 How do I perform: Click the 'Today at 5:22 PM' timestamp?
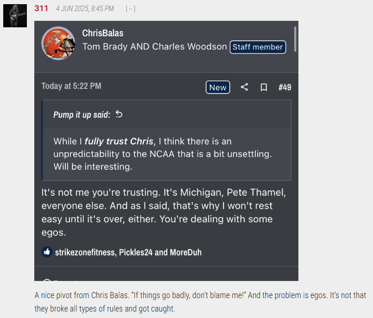tap(71, 86)
